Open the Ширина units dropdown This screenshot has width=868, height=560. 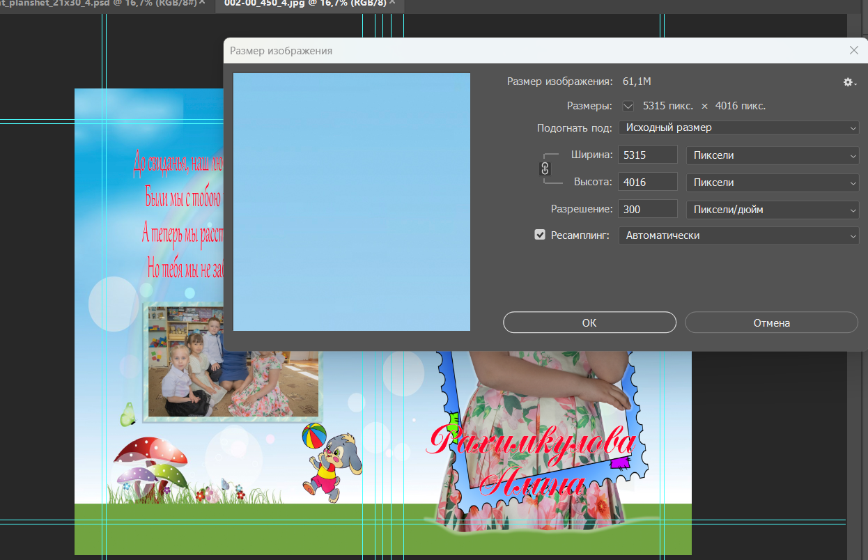[x=773, y=155]
